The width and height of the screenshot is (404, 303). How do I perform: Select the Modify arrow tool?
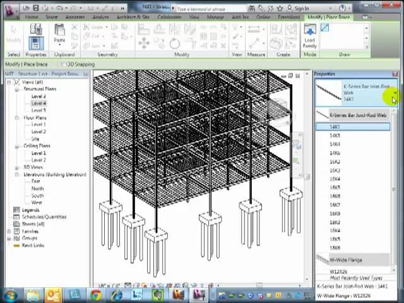point(13,34)
